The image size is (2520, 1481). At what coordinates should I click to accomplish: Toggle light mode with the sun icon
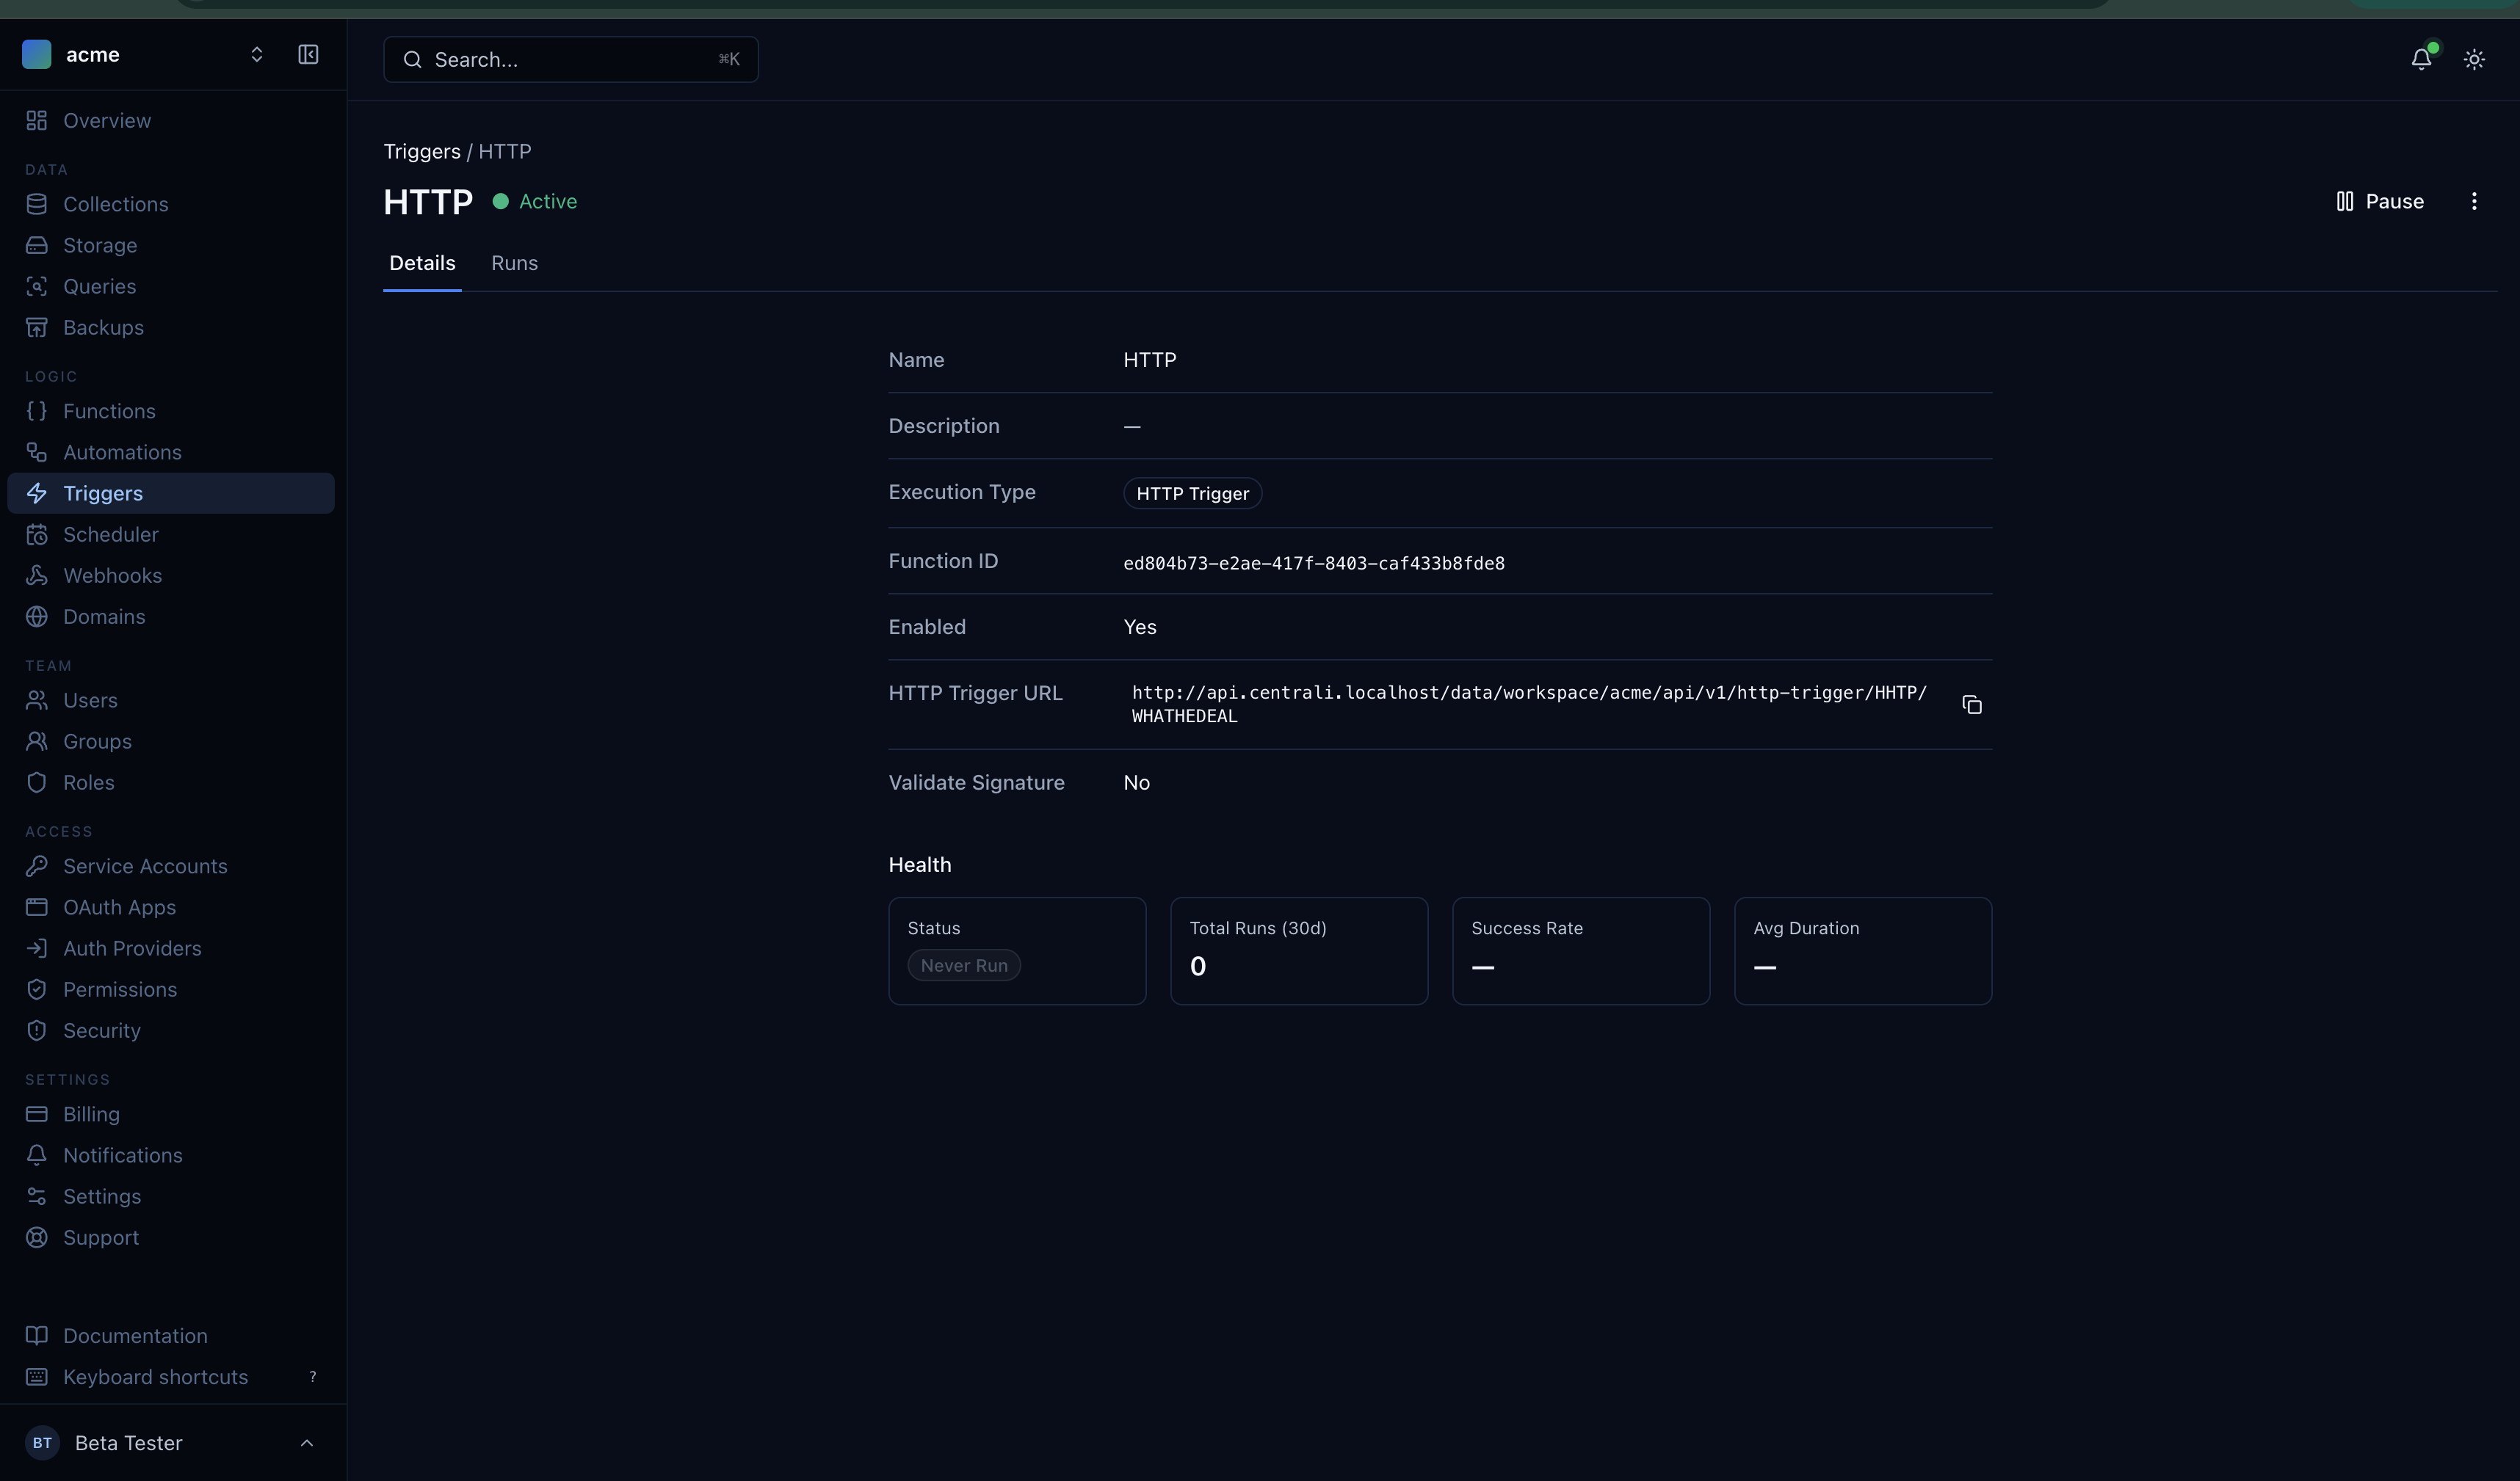[x=2474, y=59]
